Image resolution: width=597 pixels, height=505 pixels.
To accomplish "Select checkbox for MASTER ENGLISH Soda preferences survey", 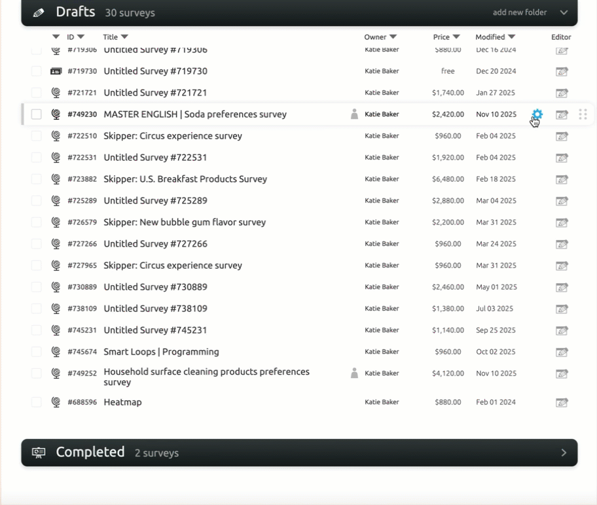I will [x=37, y=114].
